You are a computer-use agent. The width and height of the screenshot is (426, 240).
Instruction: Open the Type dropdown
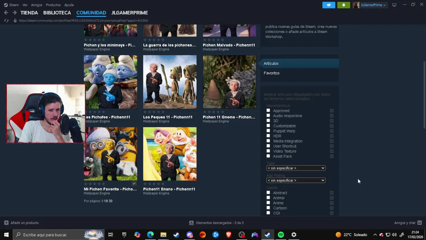(x=296, y=168)
